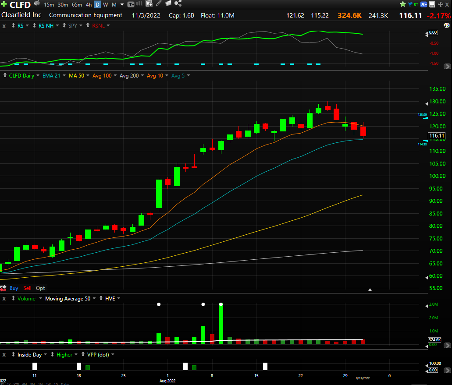Open the Avg 5 settings dropdown
Image resolution: width=452 pixels, height=385 pixels.
(188, 76)
